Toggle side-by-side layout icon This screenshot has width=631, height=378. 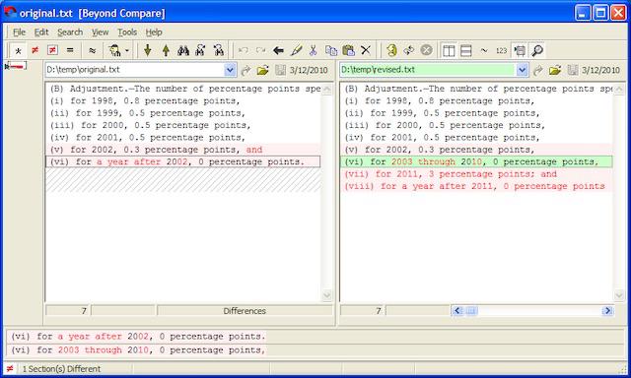coord(449,50)
